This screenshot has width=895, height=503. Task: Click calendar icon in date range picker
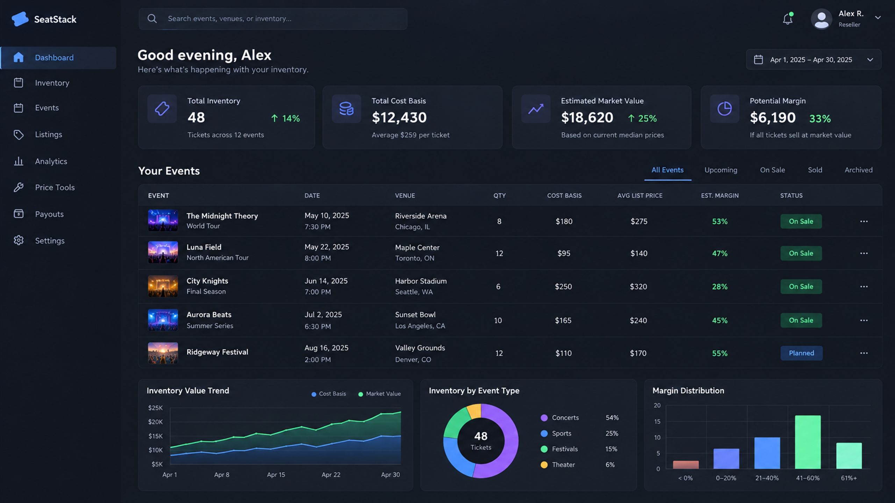pyautogui.click(x=758, y=59)
